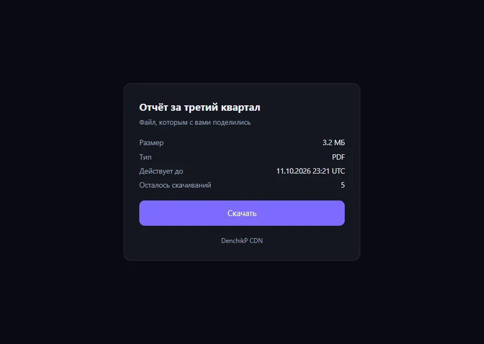This screenshot has width=484, height=344.
Task: Select the remaining downloads count 5
Action: click(343, 185)
